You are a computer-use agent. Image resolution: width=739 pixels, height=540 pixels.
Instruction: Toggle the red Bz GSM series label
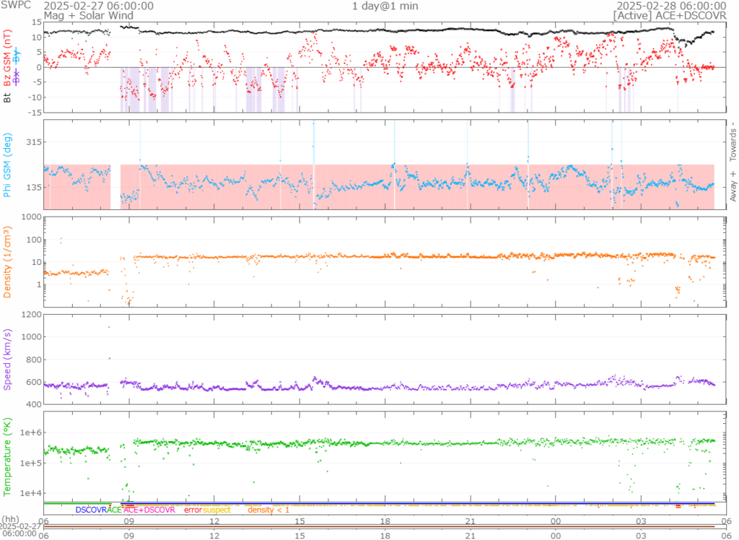click(x=8, y=59)
